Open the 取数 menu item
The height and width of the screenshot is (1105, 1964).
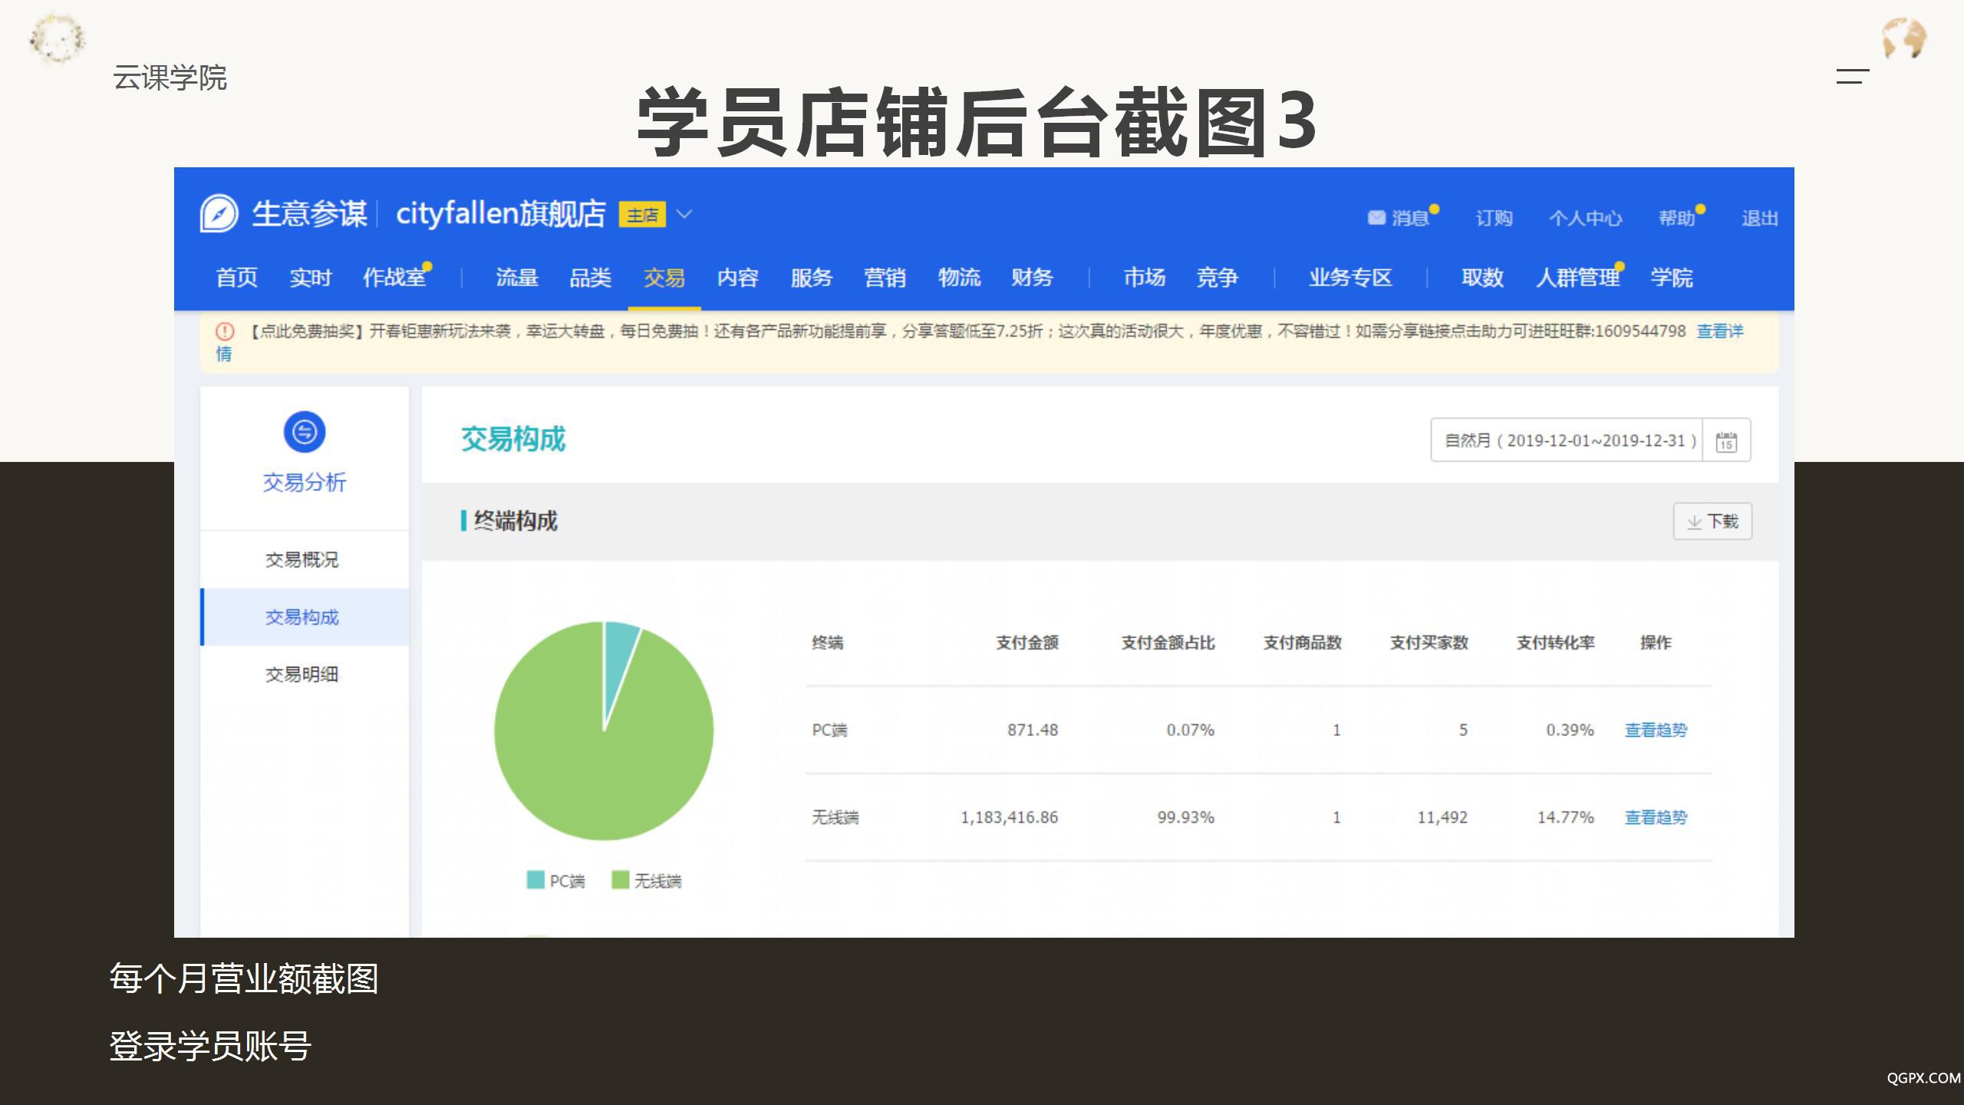tap(1482, 277)
